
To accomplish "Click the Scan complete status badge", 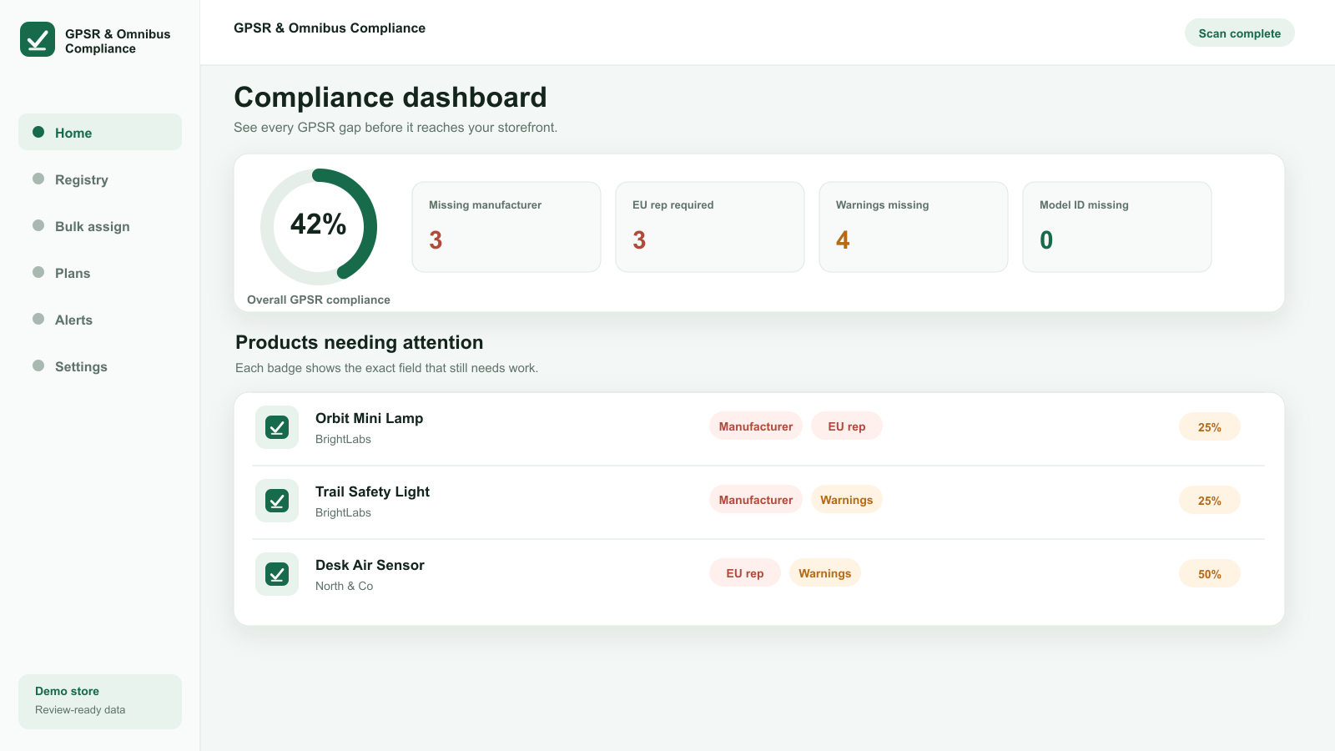I will pyautogui.click(x=1240, y=33).
